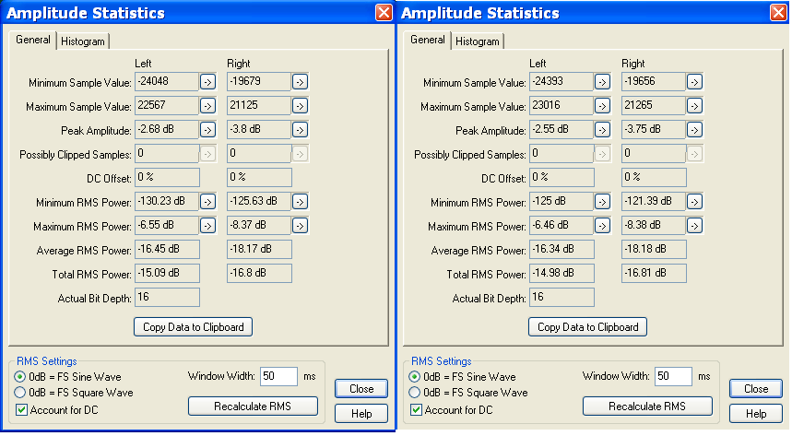Jump to Left Peak Amplitude -2.68 dB arrow
Image resolution: width=792 pixels, height=436 pixels.
click(207, 130)
